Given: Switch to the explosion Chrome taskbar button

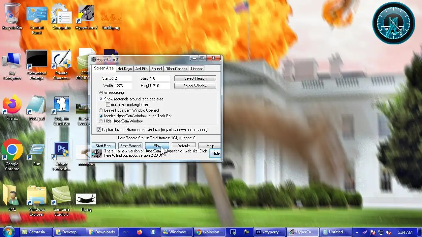Looking at the screenshot, I should click(210, 232).
